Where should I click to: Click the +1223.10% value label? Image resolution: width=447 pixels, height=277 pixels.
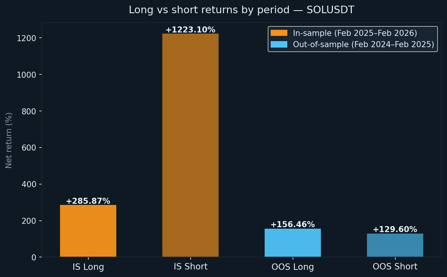[190, 30]
